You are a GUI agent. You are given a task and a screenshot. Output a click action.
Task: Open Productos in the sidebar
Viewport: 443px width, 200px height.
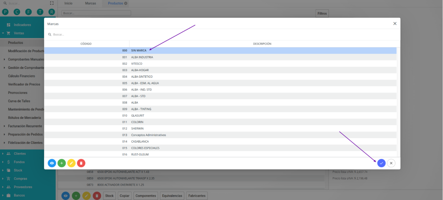pyautogui.click(x=16, y=43)
